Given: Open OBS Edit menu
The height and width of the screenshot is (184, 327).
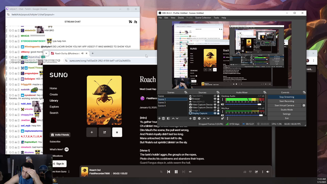Looking at the screenshot, I should 166,18.
